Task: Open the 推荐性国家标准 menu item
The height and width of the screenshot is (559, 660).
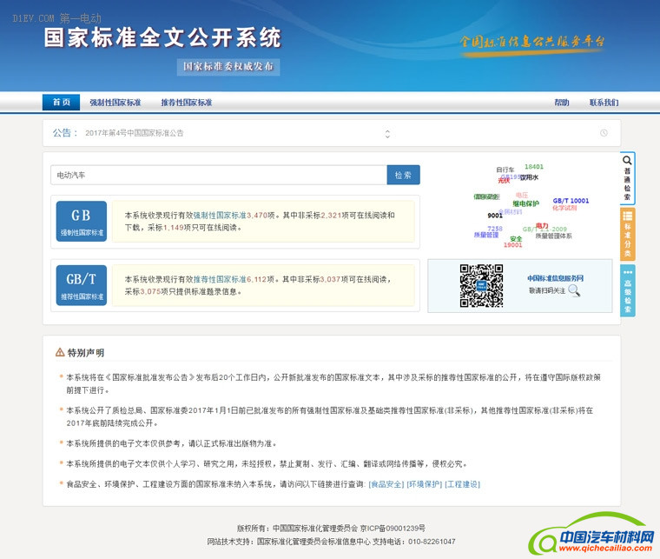Action: [x=186, y=103]
